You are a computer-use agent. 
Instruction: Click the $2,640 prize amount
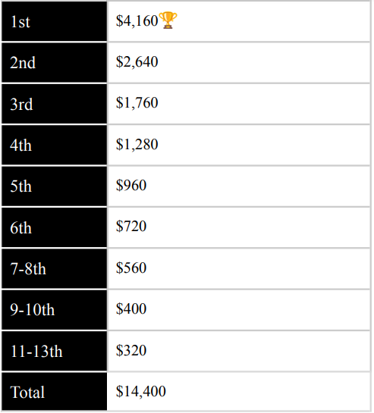[137, 62]
